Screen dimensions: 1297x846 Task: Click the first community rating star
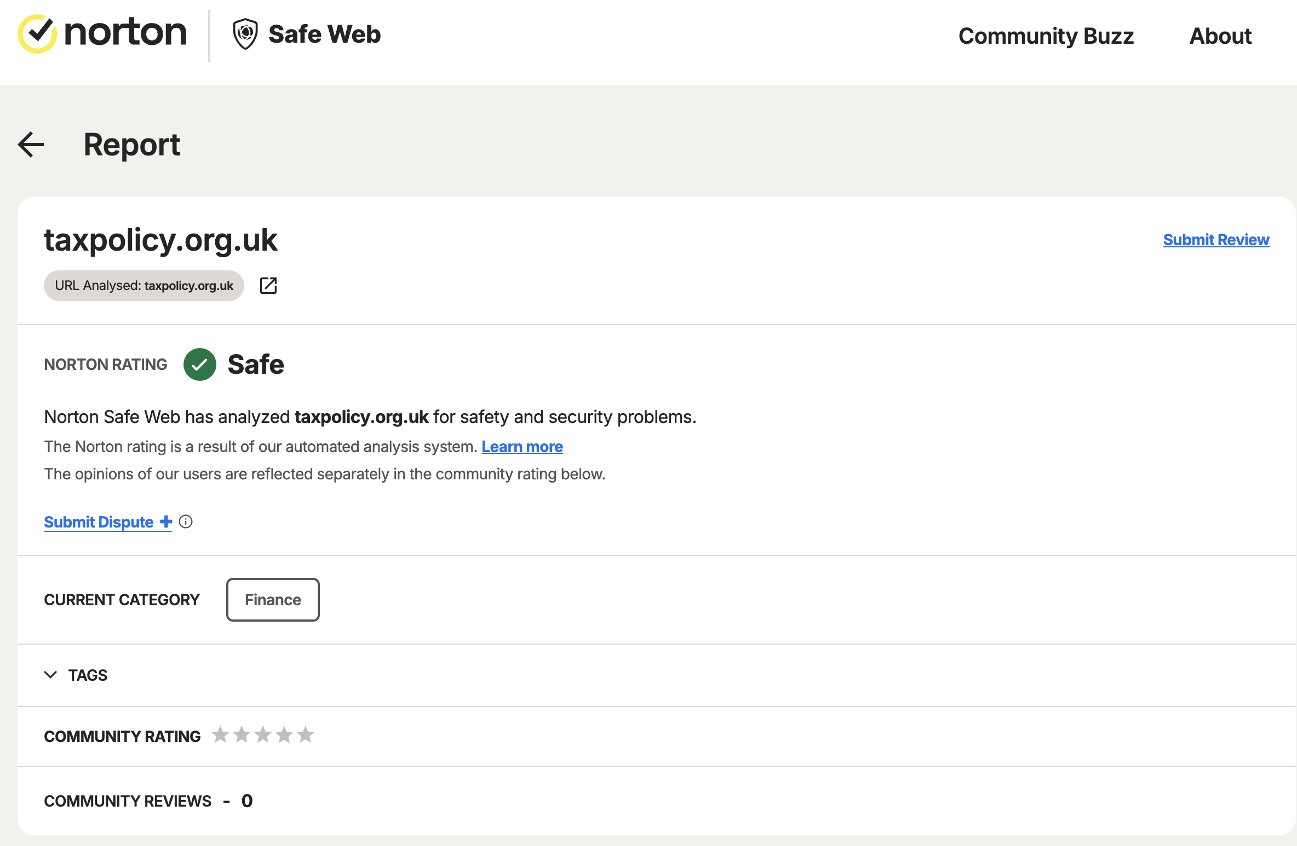coord(220,734)
